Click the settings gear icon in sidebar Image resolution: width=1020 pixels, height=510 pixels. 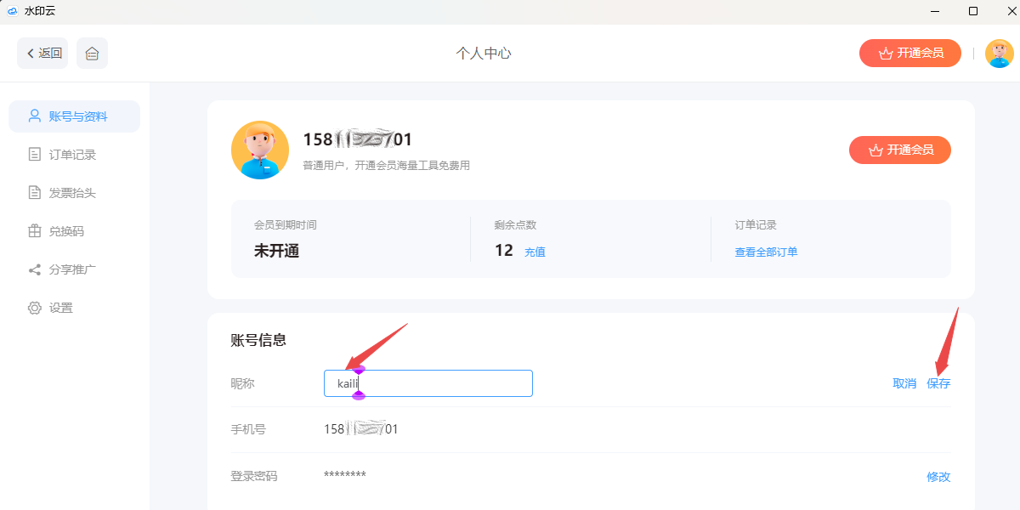35,308
